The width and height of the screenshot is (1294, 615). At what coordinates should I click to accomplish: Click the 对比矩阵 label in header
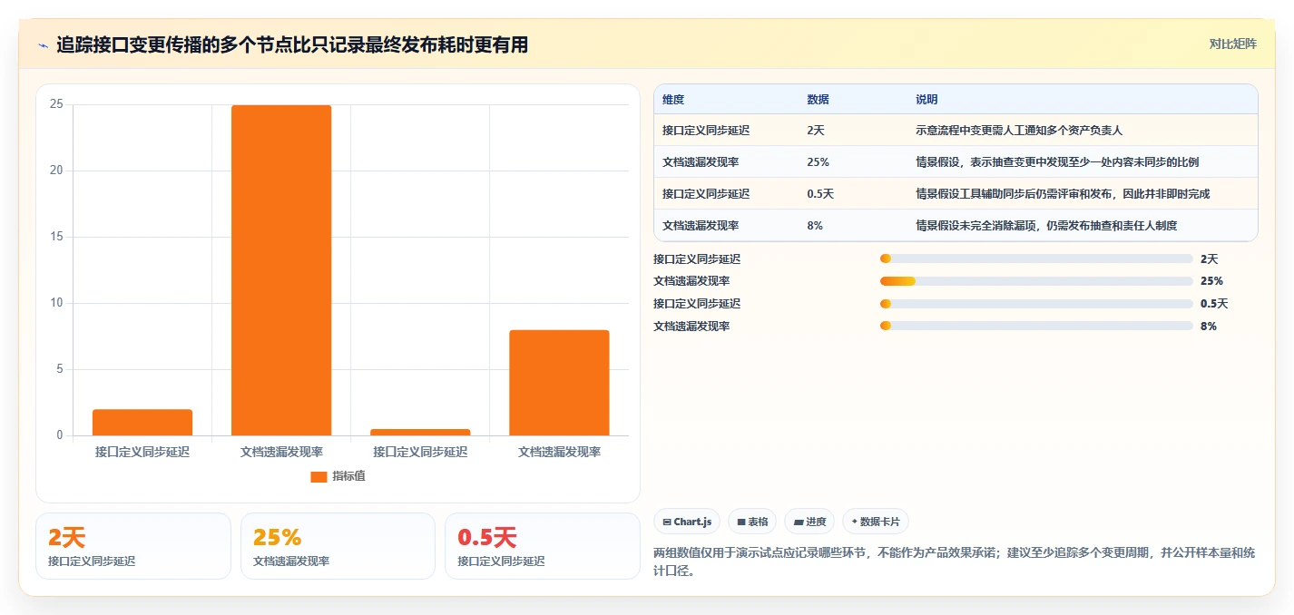pos(1233,44)
